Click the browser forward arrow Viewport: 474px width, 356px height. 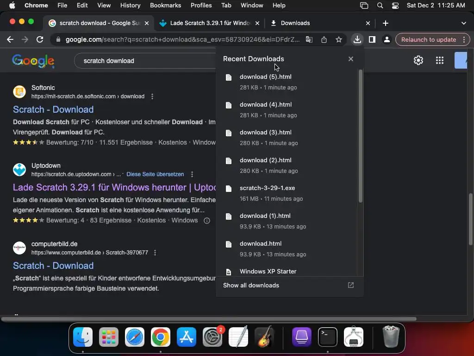(x=25, y=40)
